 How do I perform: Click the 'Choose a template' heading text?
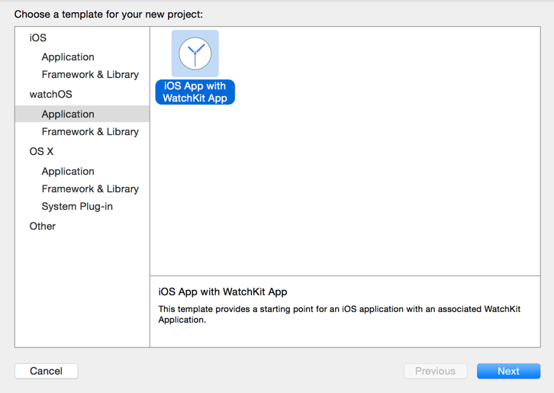(x=108, y=14)
